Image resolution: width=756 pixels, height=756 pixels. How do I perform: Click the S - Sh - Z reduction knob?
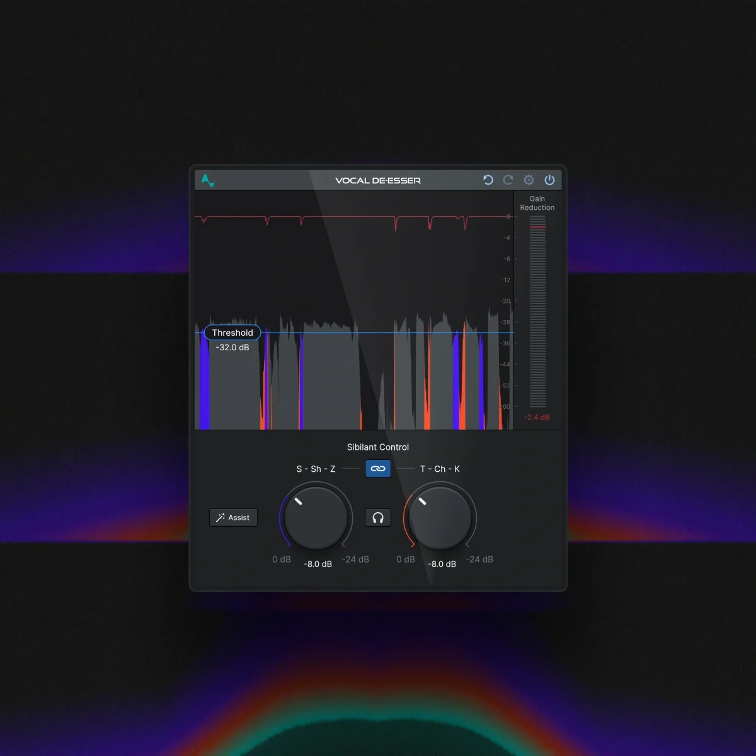[x=316, y=518]
